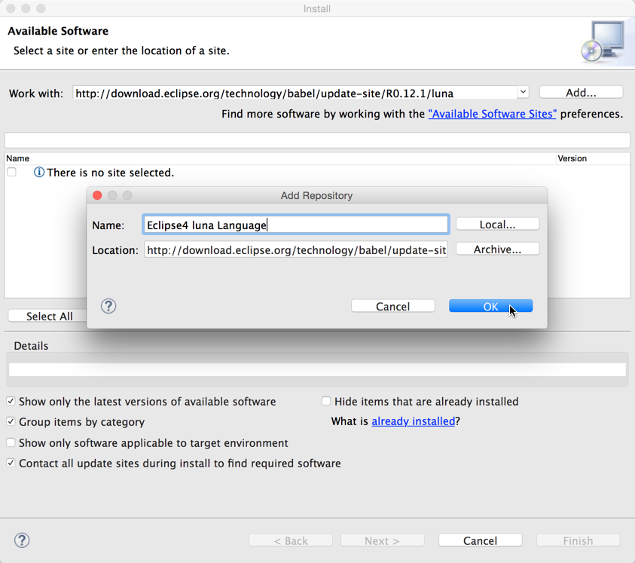Click the Version column header

tap(572, 158)
